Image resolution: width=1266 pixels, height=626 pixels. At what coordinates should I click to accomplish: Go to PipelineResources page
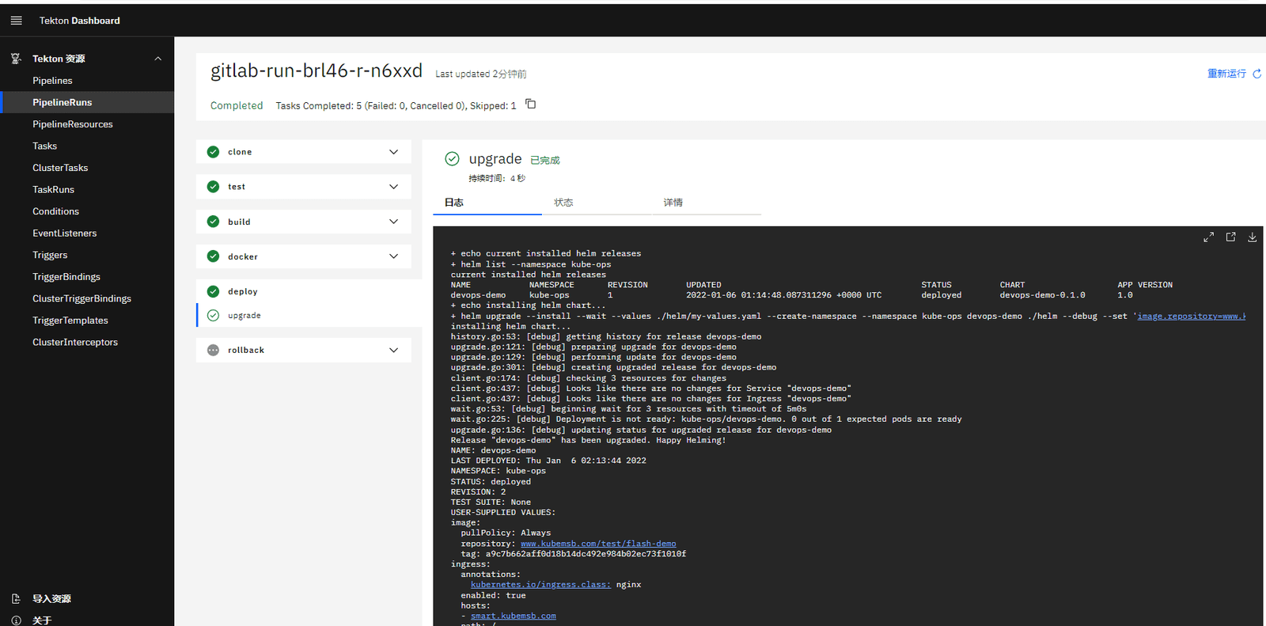coord(73,124)
